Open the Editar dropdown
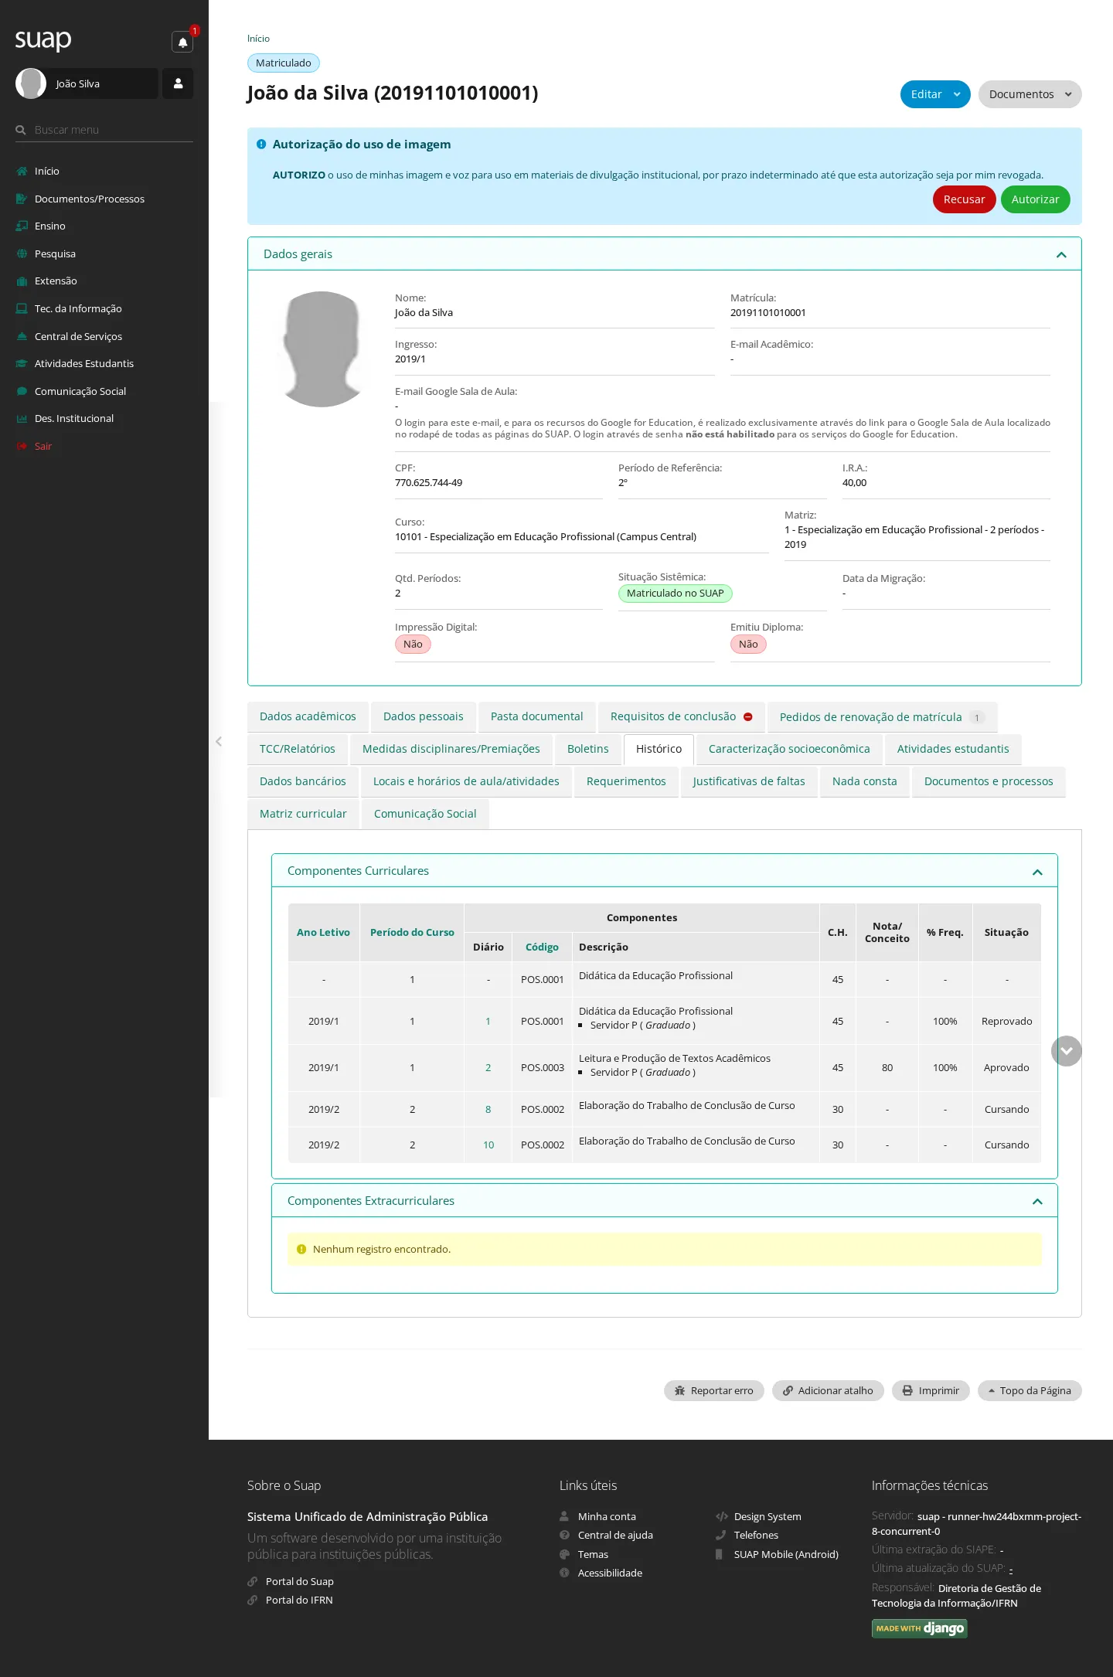Screen dimensions: 1113x1677 [x=935, y=94]
